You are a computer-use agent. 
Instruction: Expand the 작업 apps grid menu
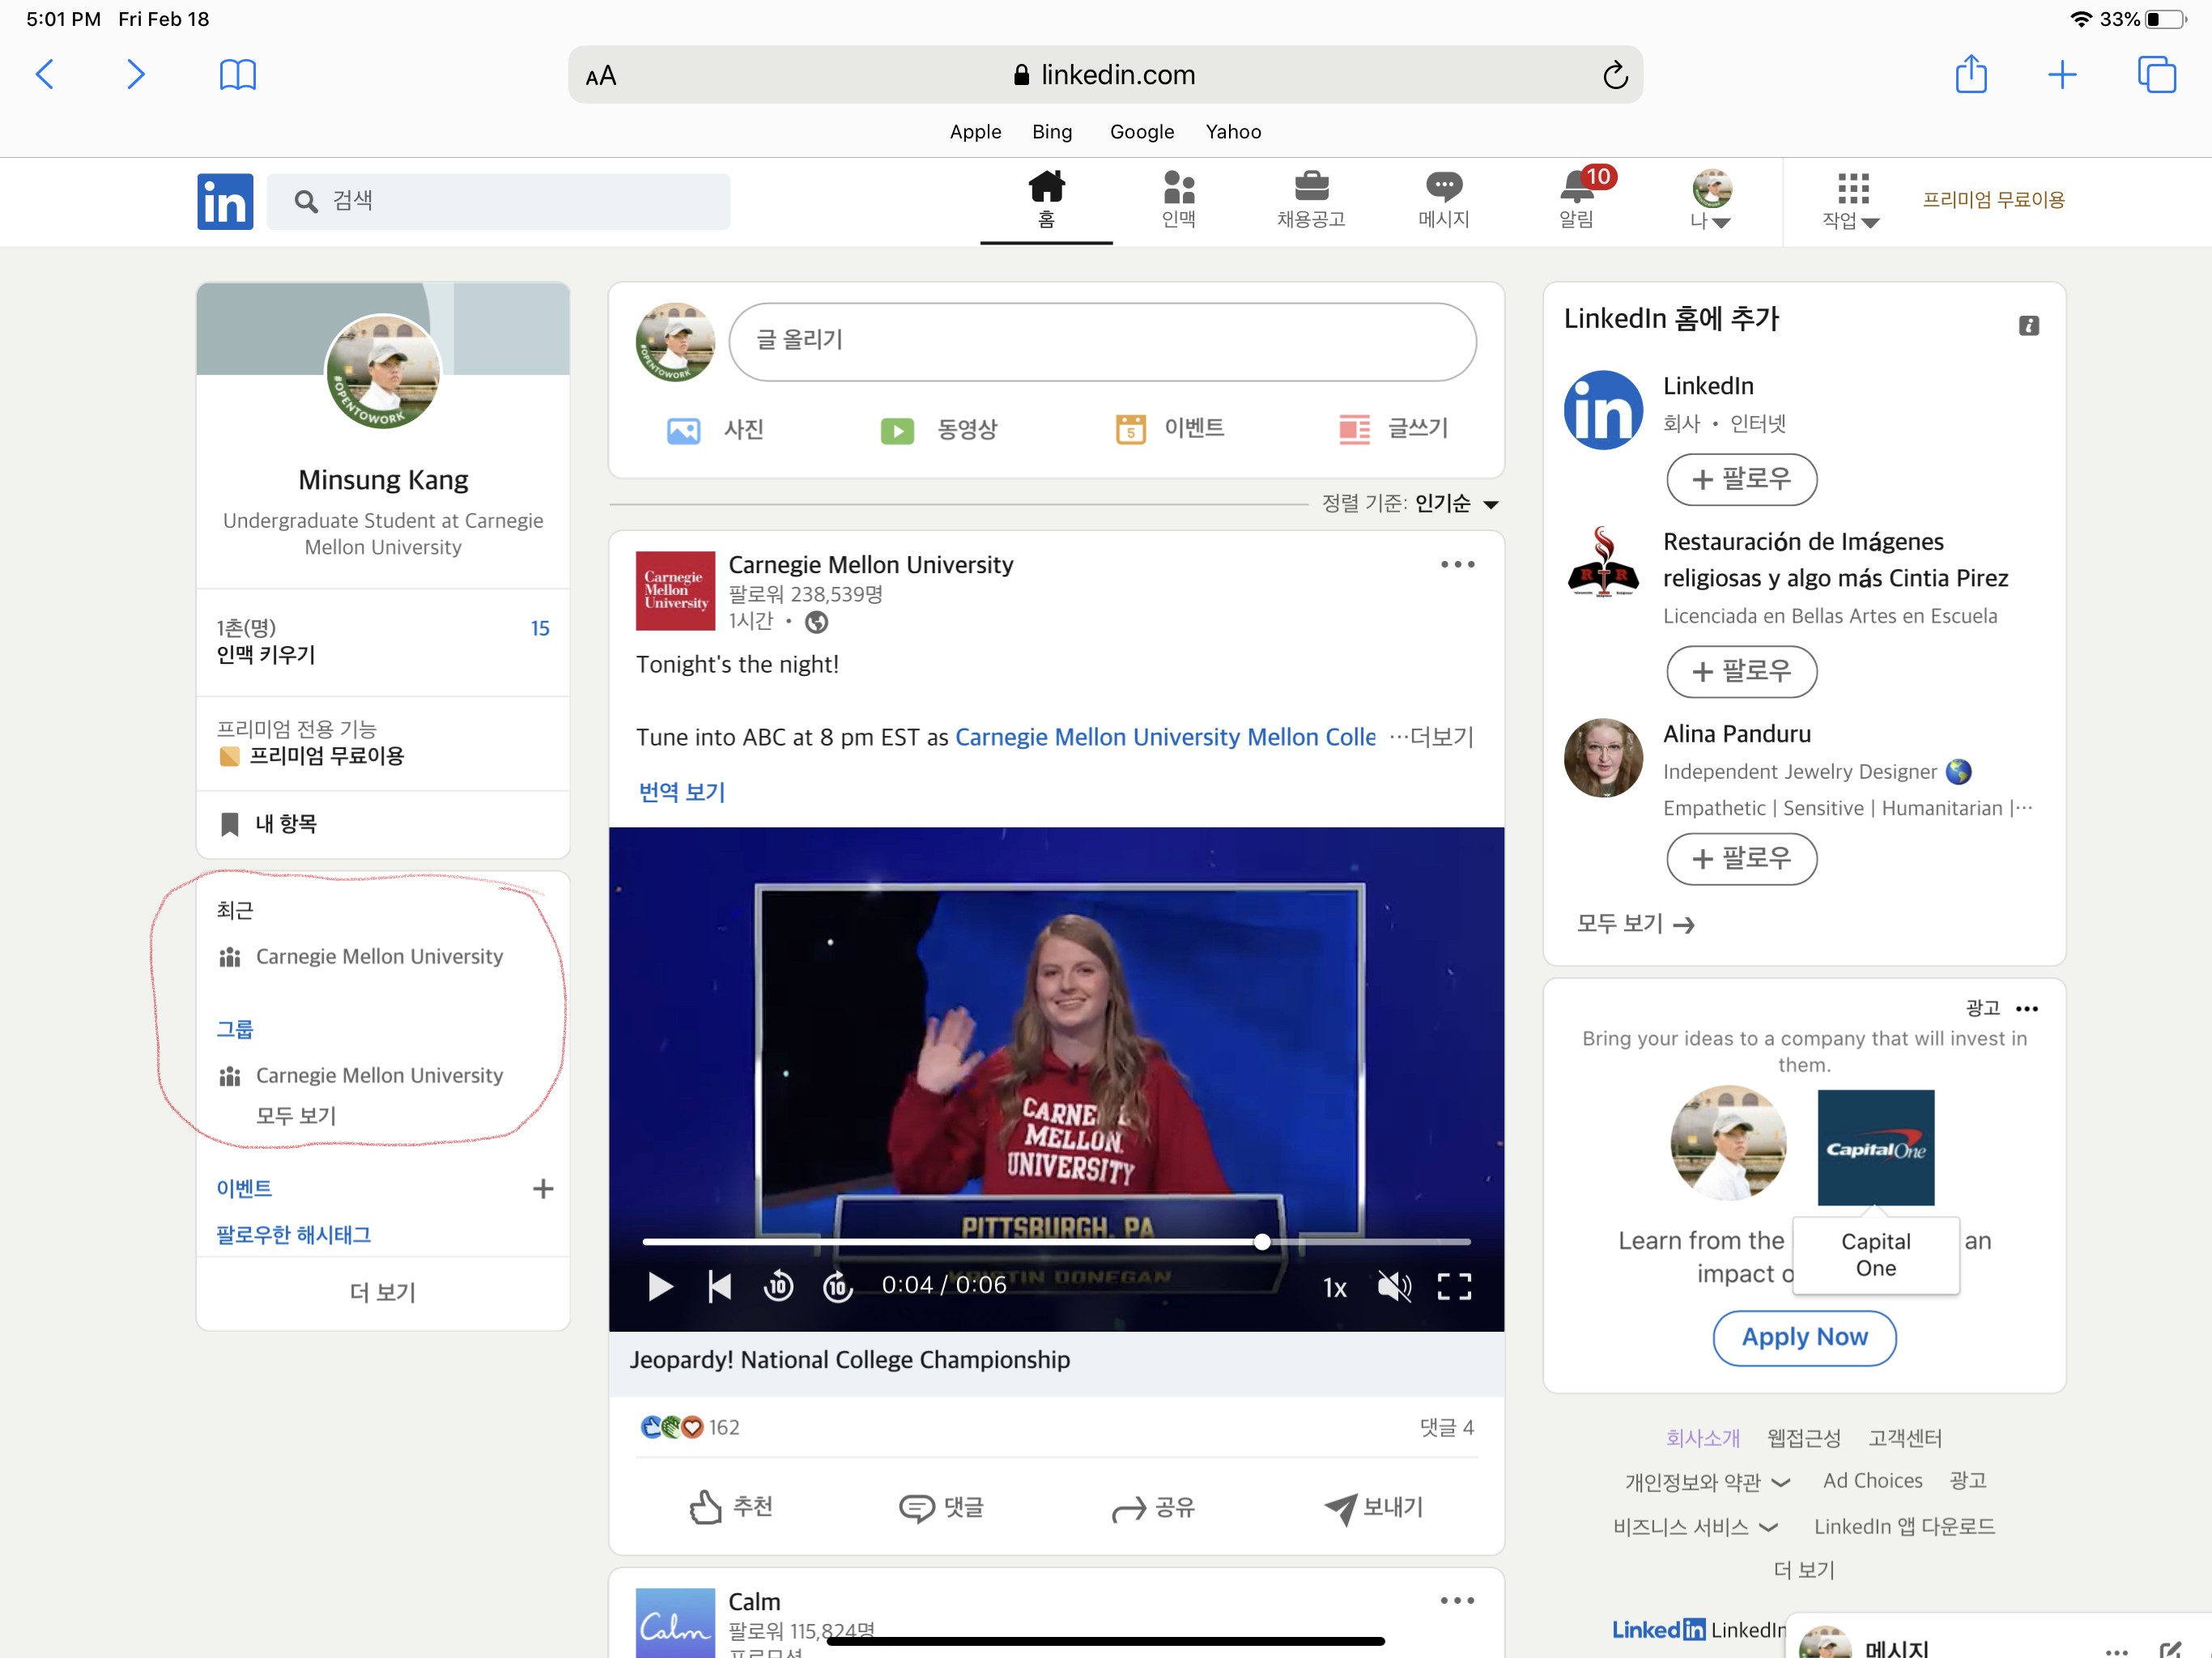pos(1852,200)
